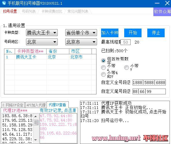The image size is (171, 144).
Task: Switch to the API加入代理 tab
Action: (36, 105)
